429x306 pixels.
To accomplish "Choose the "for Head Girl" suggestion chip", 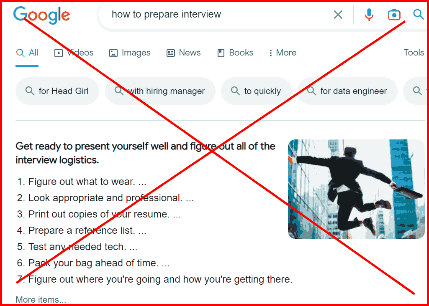I will pyautogui.click(x=57, y=91).
